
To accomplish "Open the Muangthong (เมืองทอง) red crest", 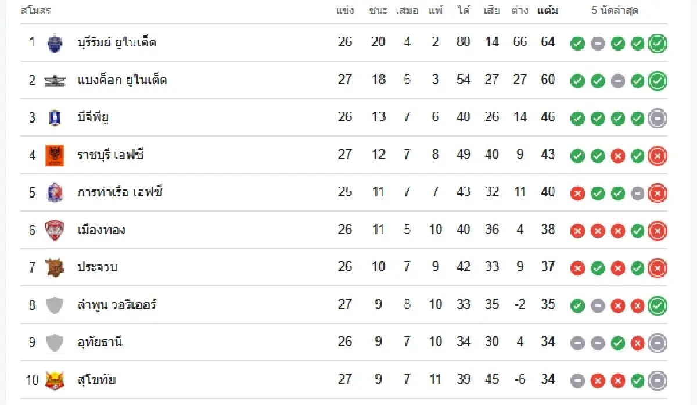I will click(x=55, y=230).
